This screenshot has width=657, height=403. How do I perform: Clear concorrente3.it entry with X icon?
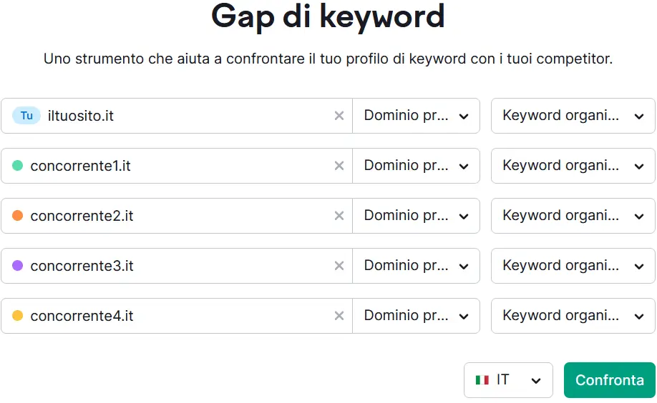[x=339, y=266]
